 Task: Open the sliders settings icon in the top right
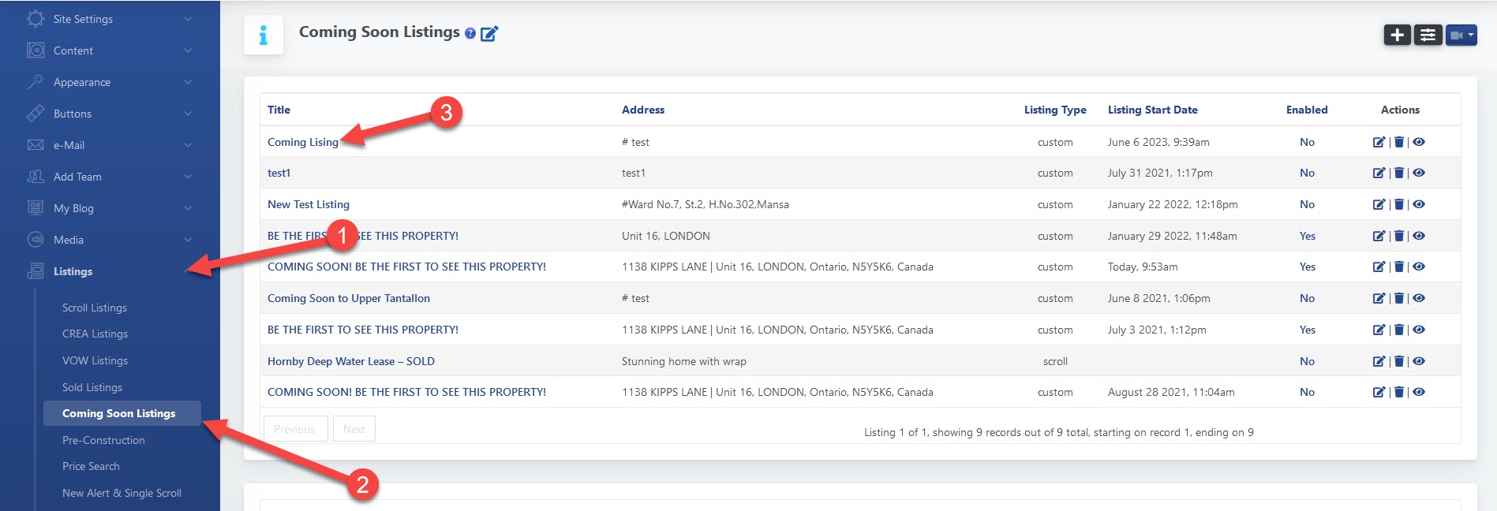point(1428,35)
